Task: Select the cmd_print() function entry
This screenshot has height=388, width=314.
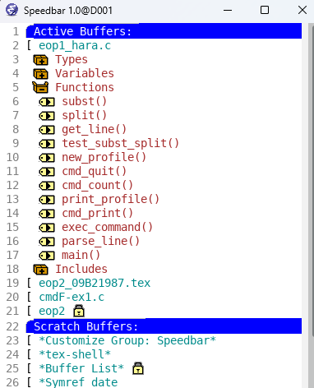Action: (x=97, y=213)
